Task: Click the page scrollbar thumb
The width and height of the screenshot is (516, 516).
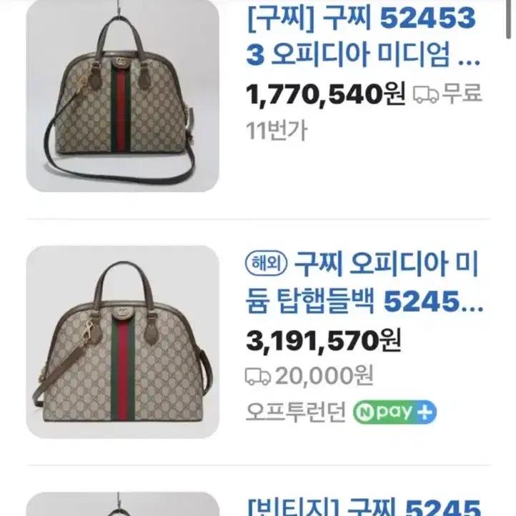Action: (x=509, y=19)
